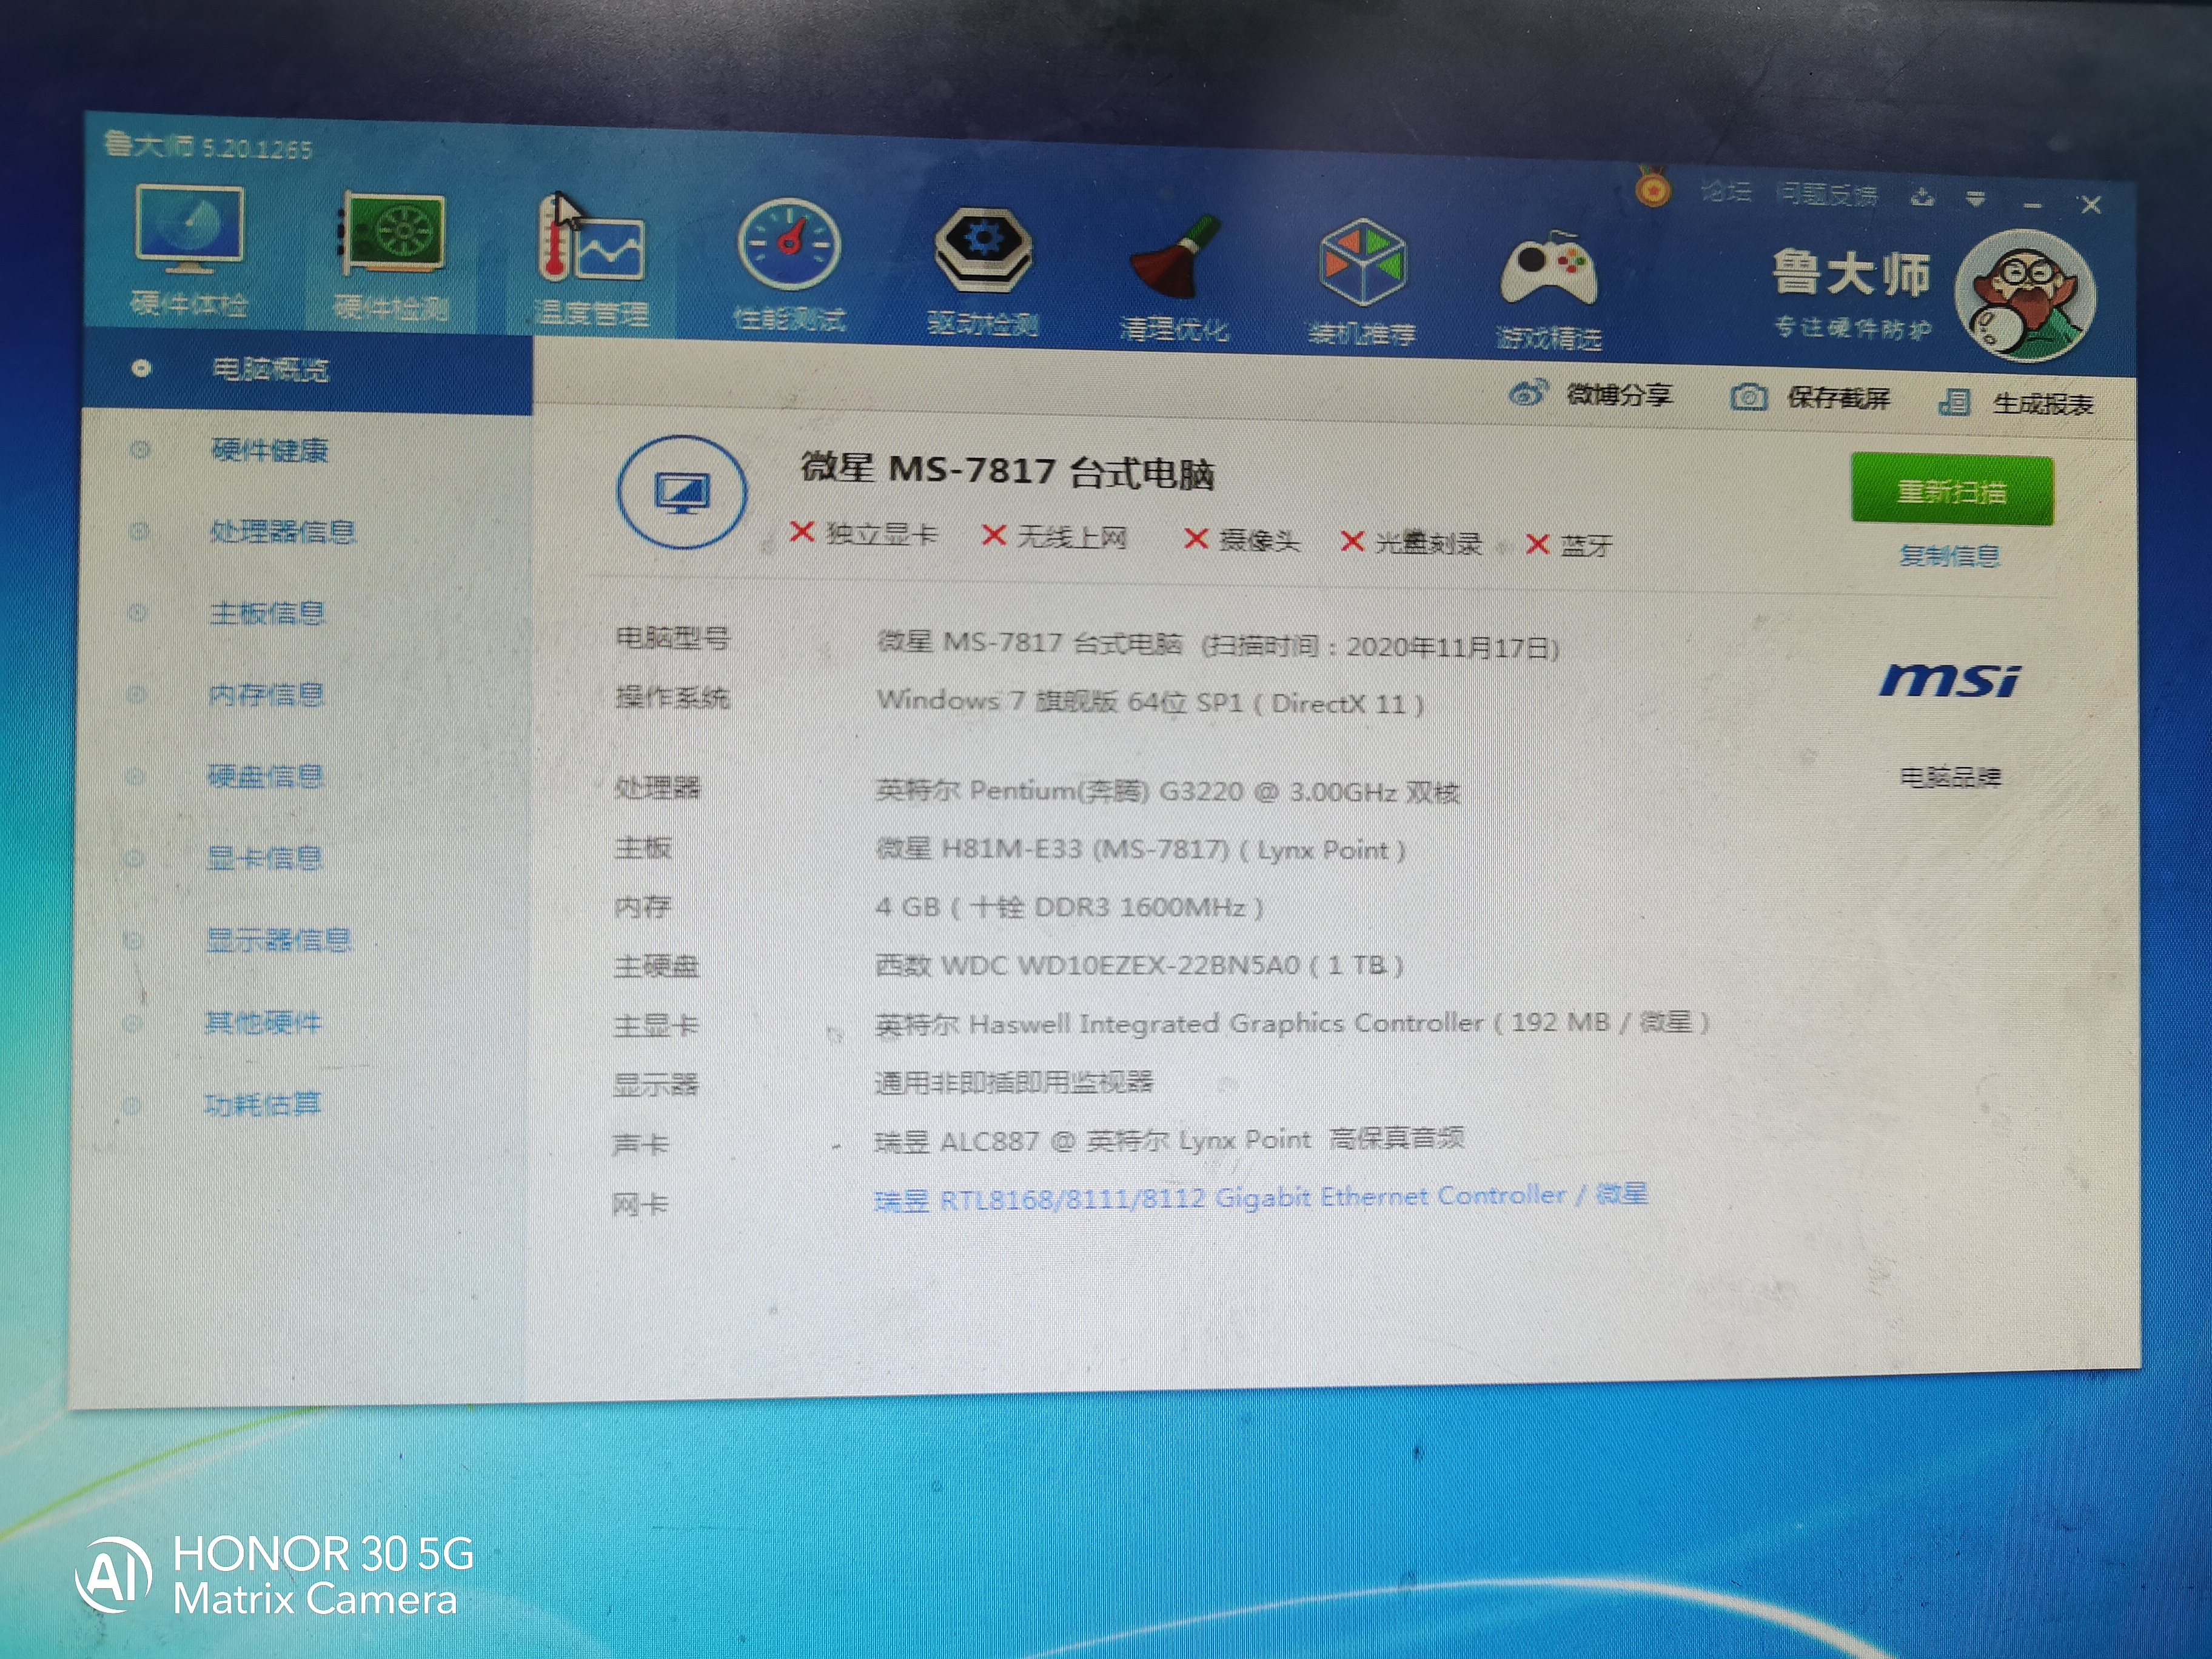Click the 摄像头 status indicator
Viewport: 2212px width, 1659px height.
(x=1242, y=540)
